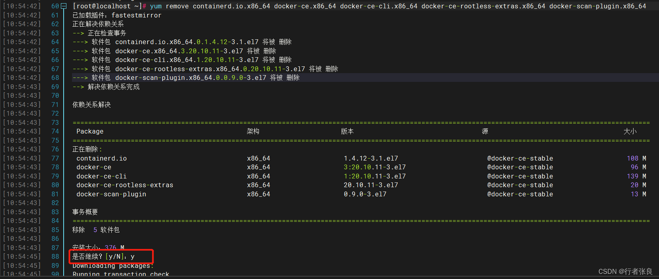Screen dimensions: 659x279
Task: Click '正在解决依赖关系' on line 62
Action: [x=98, y=24]
